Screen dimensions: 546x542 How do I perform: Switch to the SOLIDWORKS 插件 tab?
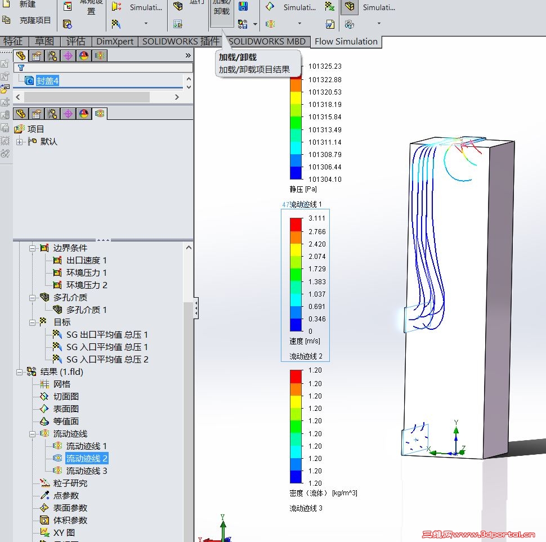coord(180,42)
